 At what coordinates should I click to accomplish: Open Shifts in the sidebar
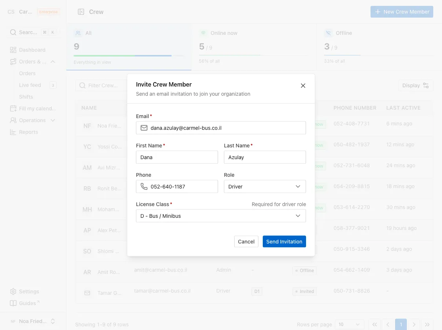click(x=26, y=97)
